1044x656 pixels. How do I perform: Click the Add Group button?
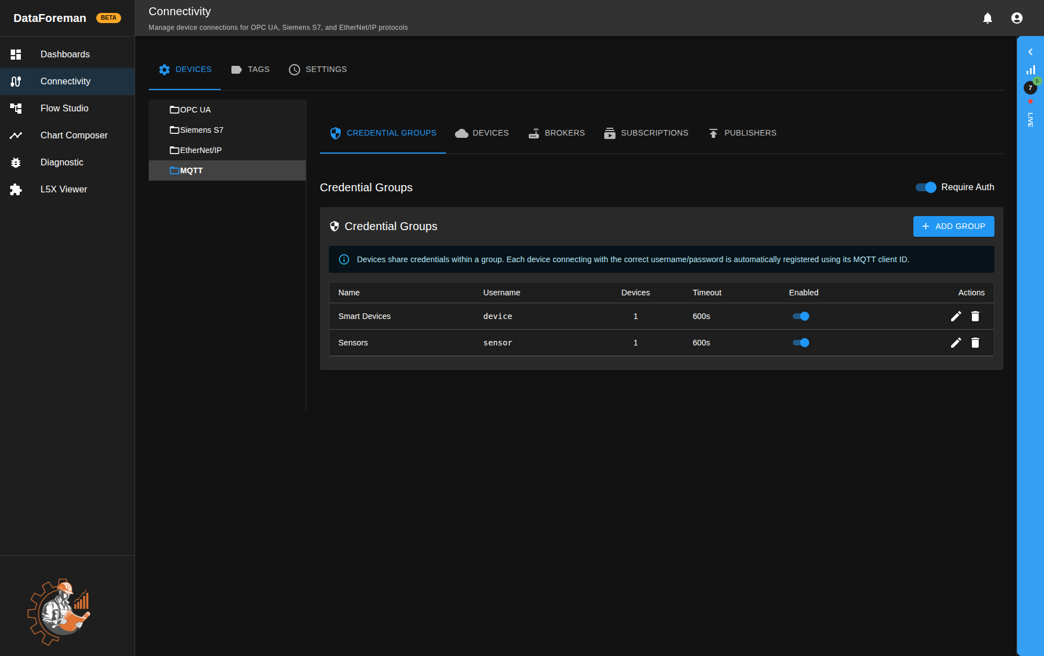[953, 226]
